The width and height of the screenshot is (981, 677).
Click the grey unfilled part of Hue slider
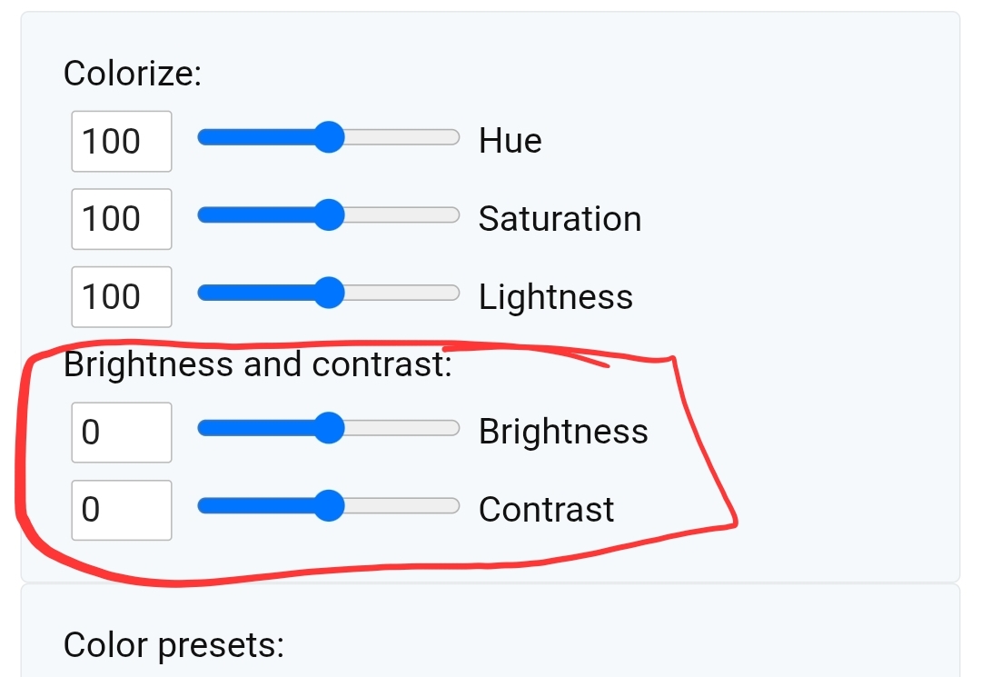(400, 138)
